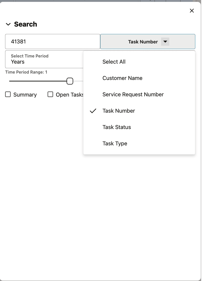Image resolution: width=205 pixels, height=281 pixels.
Task: Focus the search field containing 41381
Action: click(53, 41)
